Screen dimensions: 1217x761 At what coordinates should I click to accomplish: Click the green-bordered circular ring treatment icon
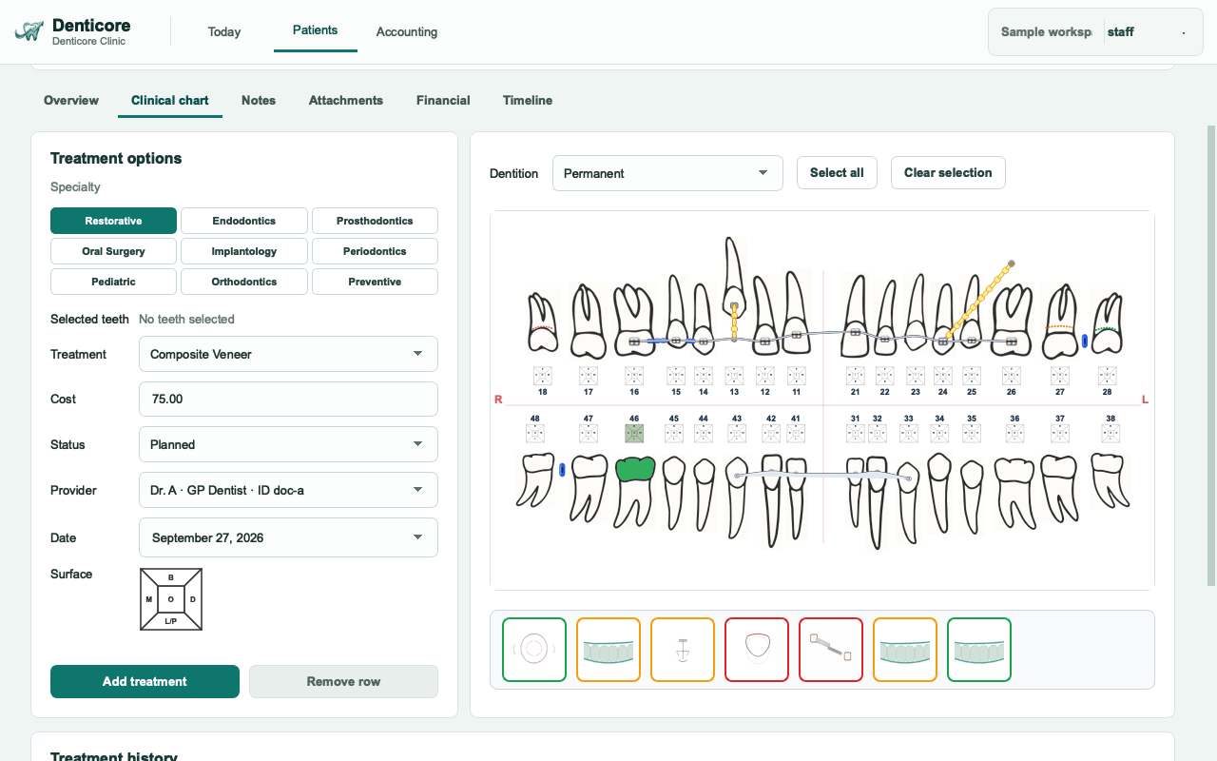534,650
